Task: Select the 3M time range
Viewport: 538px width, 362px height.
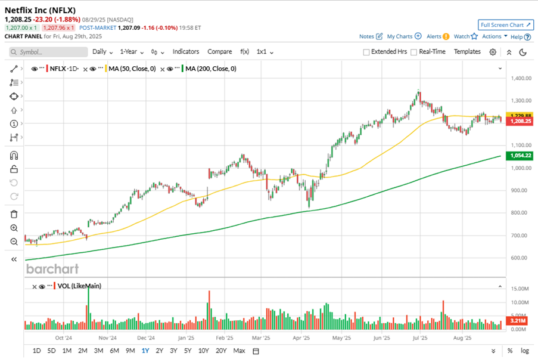Action: pyautogui.click(x=98, y=351)
